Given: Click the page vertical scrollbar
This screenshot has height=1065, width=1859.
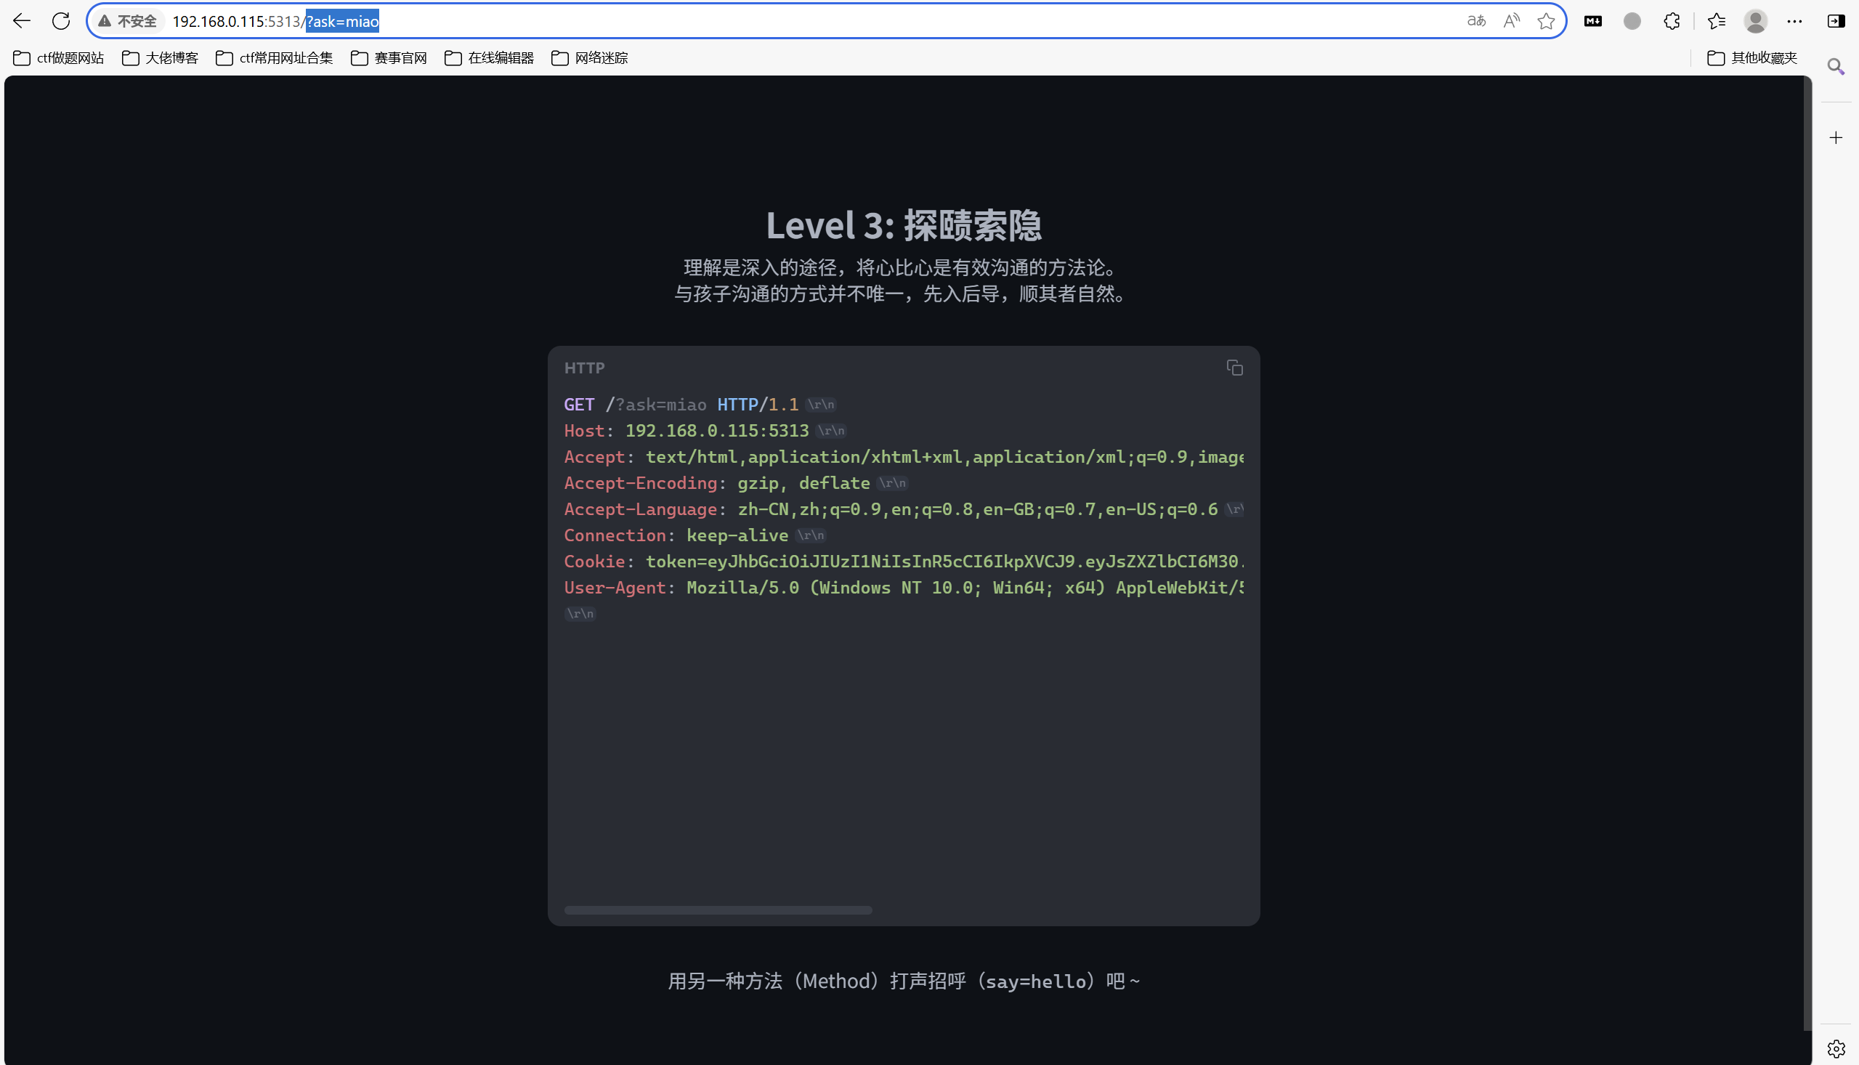Looking at the screenshot, I should click(x=1807, y=552).
